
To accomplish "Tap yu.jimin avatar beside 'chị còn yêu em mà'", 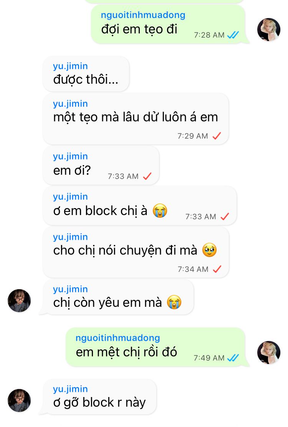I will (19, 300).
